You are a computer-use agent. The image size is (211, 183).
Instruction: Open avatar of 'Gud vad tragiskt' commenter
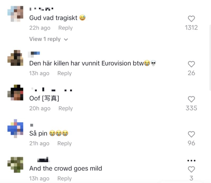tap(15, 14)
